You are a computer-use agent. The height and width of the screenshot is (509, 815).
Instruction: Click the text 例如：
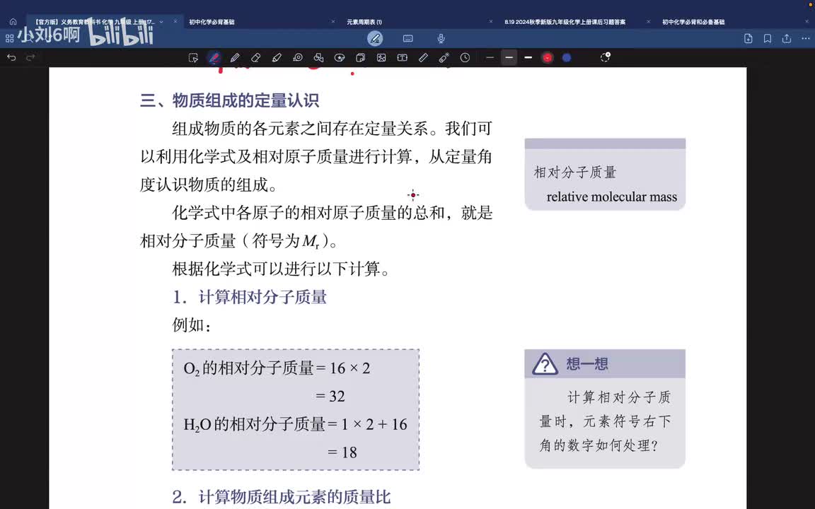(192, 325)
